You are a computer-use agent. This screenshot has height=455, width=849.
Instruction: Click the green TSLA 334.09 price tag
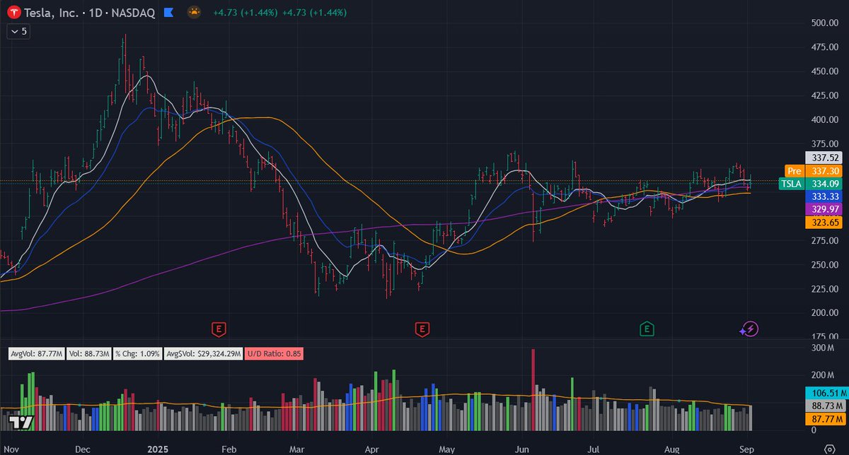pos(812,184)
